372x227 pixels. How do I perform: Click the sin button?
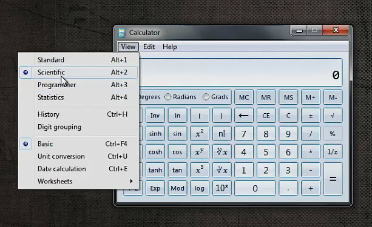click(x=177, y=134)
